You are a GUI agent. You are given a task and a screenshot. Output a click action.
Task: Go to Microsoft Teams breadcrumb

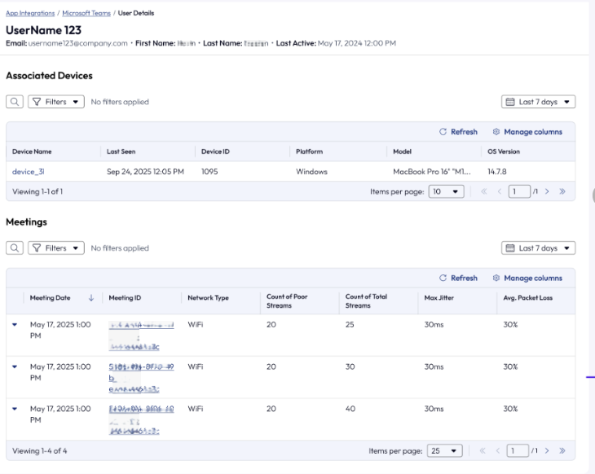click(x=86, y=13)
